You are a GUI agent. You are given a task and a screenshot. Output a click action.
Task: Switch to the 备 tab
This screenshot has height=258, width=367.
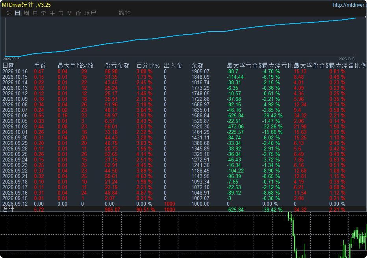tap(78, 13)
